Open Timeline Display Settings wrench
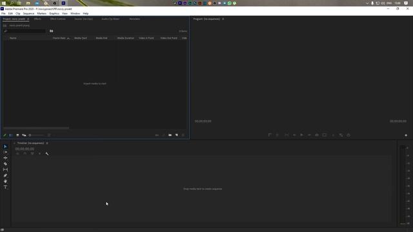The image size is (413, 232). [47, 154]
